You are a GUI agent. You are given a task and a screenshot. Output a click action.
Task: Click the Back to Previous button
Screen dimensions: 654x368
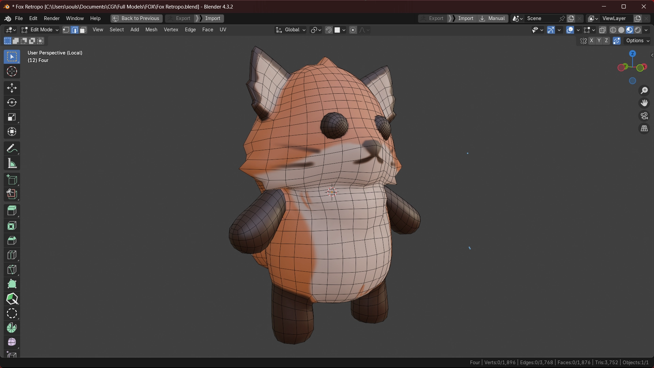pyautogui.click(x=136, y=18)
